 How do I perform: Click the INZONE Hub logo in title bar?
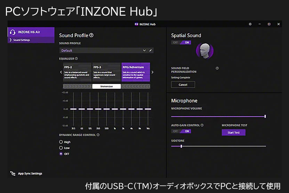136,24
